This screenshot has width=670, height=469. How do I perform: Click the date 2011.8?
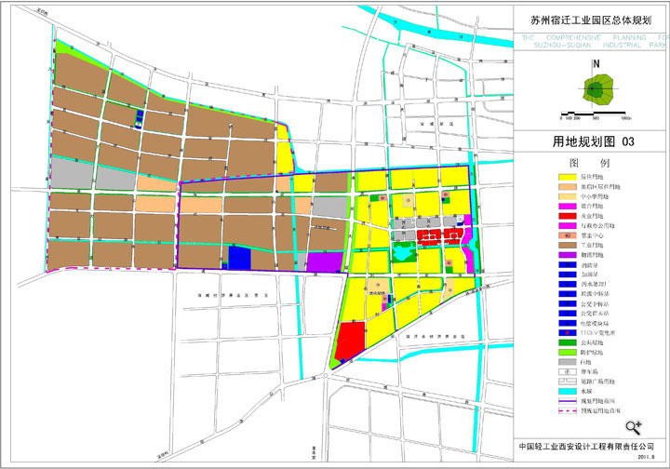point(647,457)
